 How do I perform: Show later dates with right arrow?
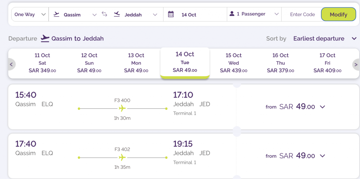tap(356, 64)
